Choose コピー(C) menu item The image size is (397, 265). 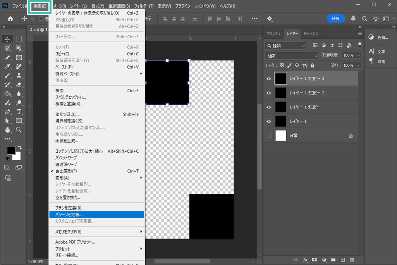pos(97,54)
